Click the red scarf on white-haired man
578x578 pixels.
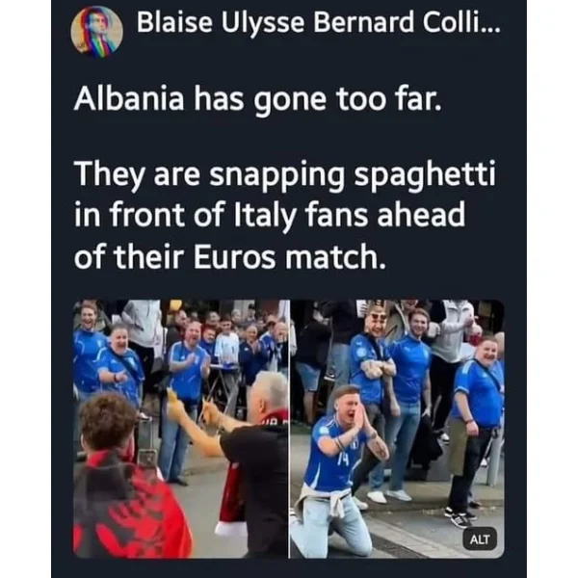(236, 486)
